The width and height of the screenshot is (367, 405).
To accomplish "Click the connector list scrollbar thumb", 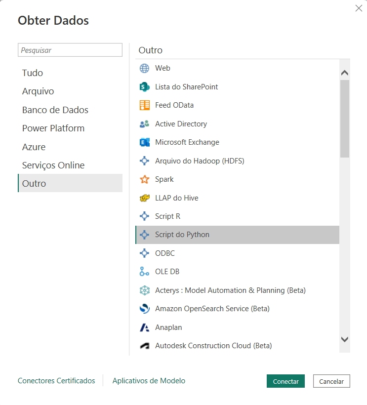I will (x=345, y=119).
